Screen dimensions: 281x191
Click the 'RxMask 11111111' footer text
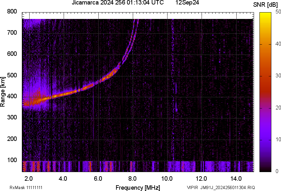[26, 188]
